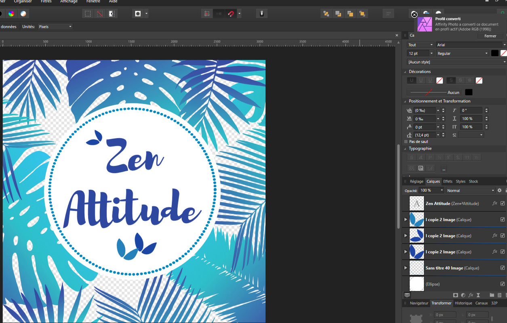Click the Move to Back arrange icon
Viewport: 507px width, 323px height.
(x=326, y=14)
